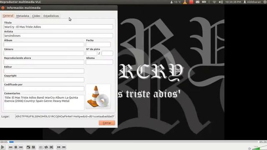Toggle the loop repeat mode
267x150 pixels.
[x=46, y=147]
